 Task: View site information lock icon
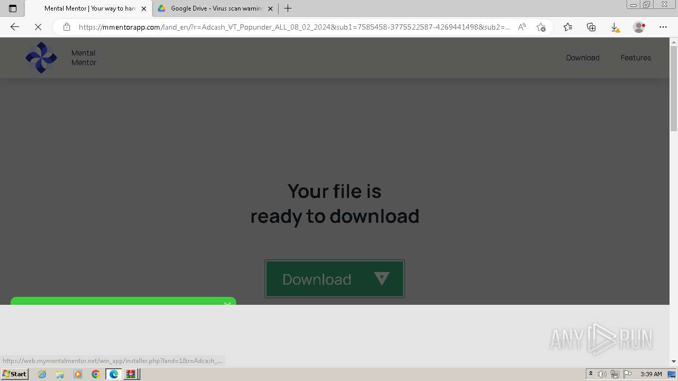click(67, 27)
